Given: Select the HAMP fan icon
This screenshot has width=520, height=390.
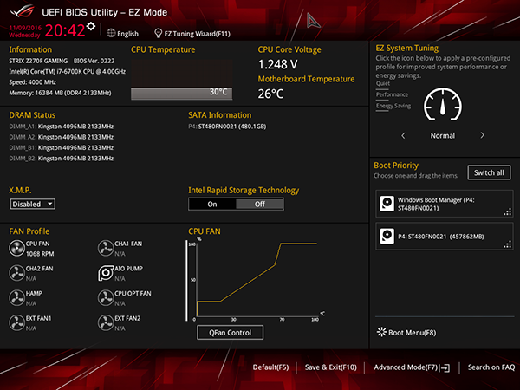Looking at the screenshot, I should (x=16, y=298).
